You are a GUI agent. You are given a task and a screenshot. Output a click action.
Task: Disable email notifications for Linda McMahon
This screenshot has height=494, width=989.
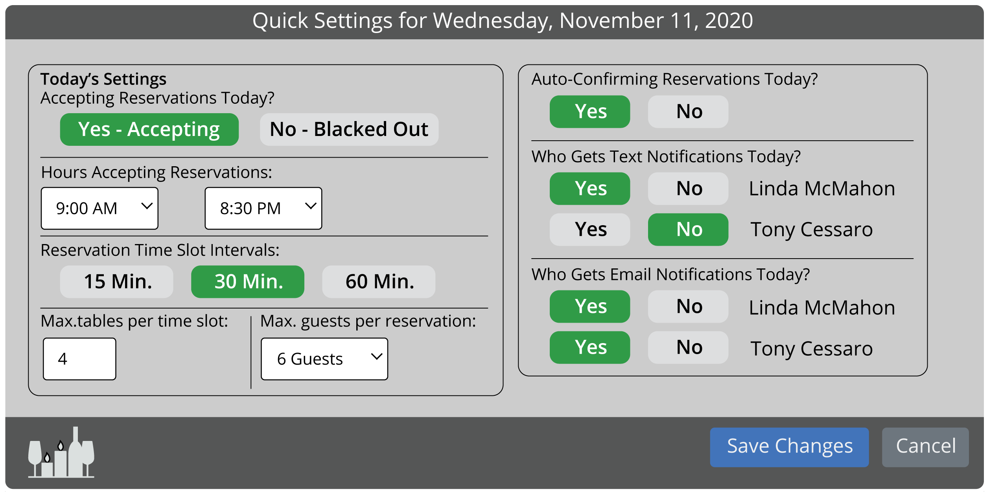688,307
